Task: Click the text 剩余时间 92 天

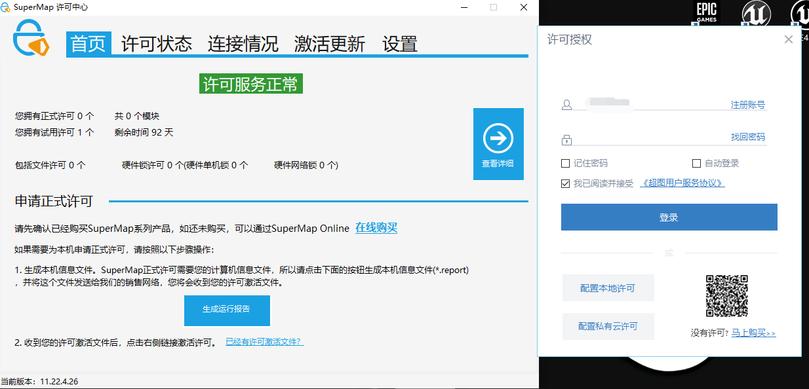Action: coord(144,132)
